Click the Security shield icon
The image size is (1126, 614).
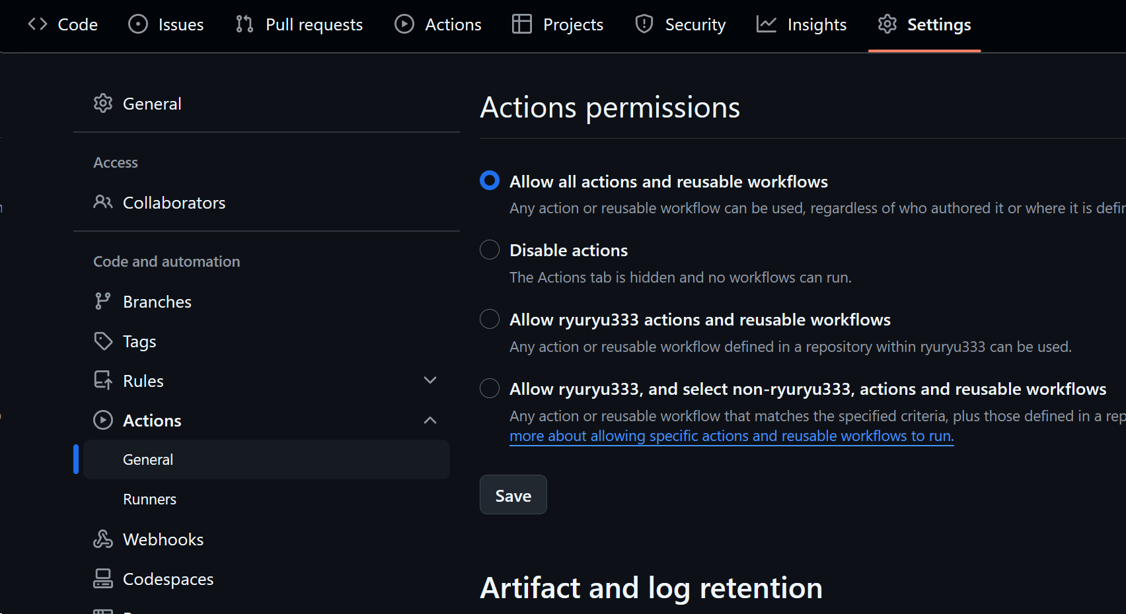click(644, 24)
